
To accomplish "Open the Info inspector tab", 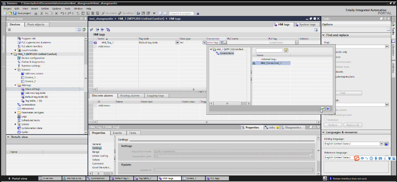I will click(272, 128).
